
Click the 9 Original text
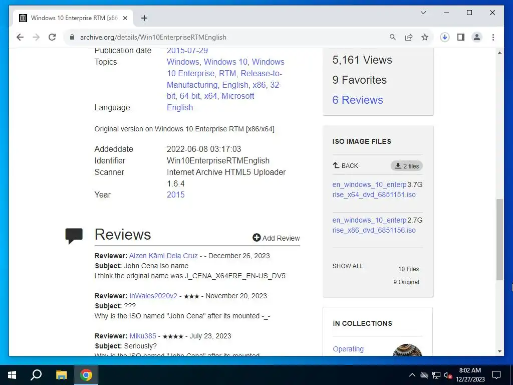coord(406,282)
